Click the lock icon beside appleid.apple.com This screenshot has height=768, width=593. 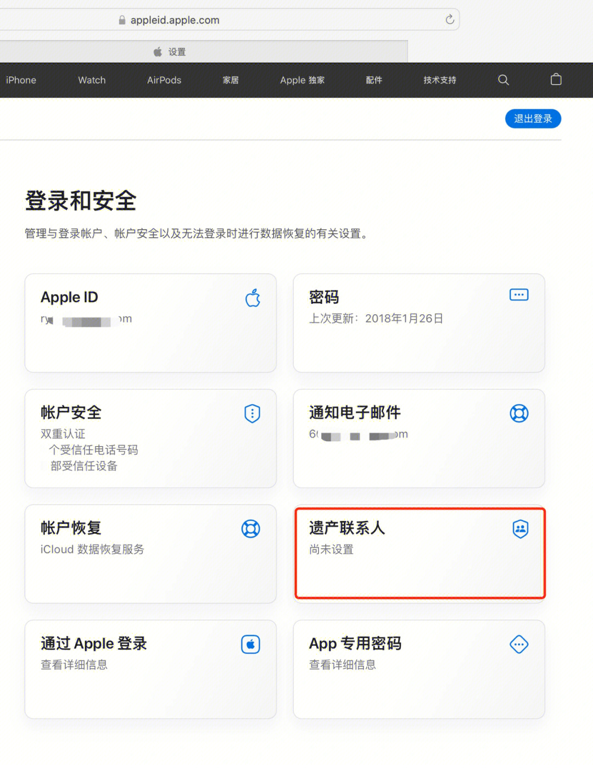(122, 20)
